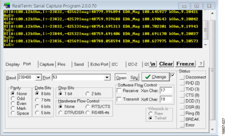This screenshot has width=225, height=136.
Task: Click the Baud field showing 230400
Action: coord(26,77)
